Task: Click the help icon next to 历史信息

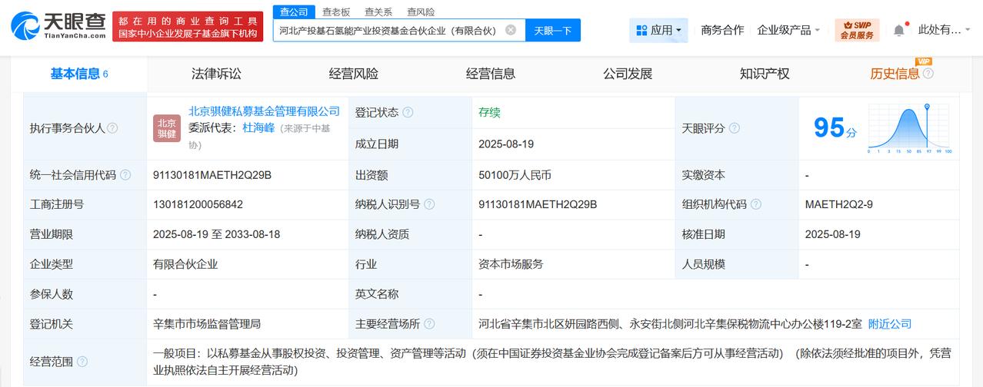Action: coord(928,74)
